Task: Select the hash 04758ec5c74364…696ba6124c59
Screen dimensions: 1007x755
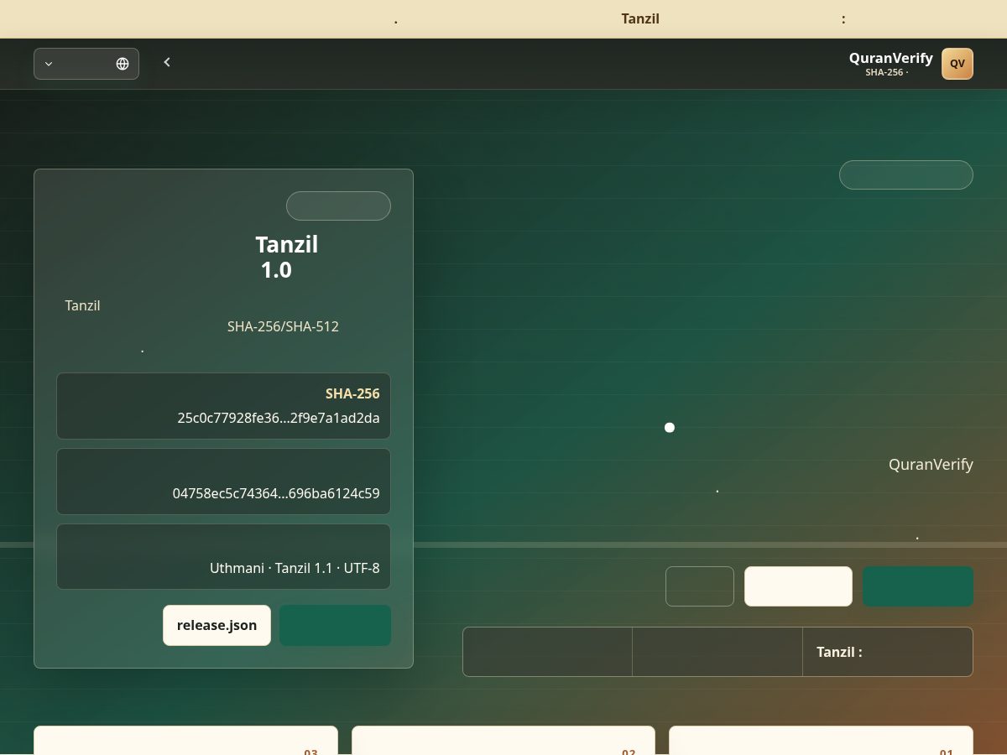Action: coord(276,493)
